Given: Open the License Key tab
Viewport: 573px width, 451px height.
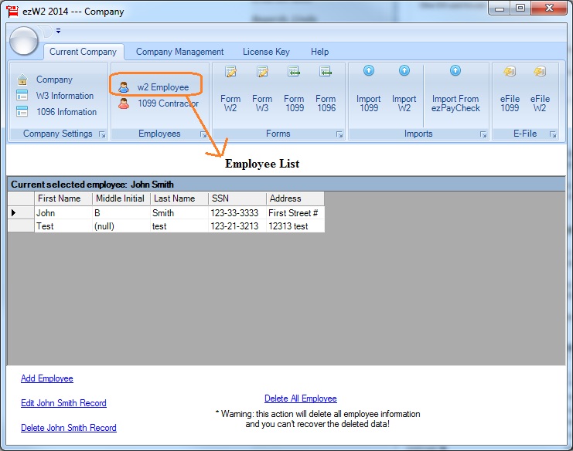Looking at the screenshot, I should click(x=266, y=52).
